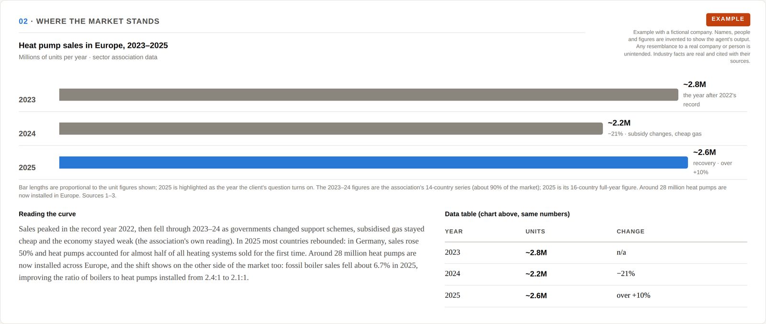Click the 'Data table (chart above, same numbers)' heading
766x324 pixels.
(x=507, y=214)
